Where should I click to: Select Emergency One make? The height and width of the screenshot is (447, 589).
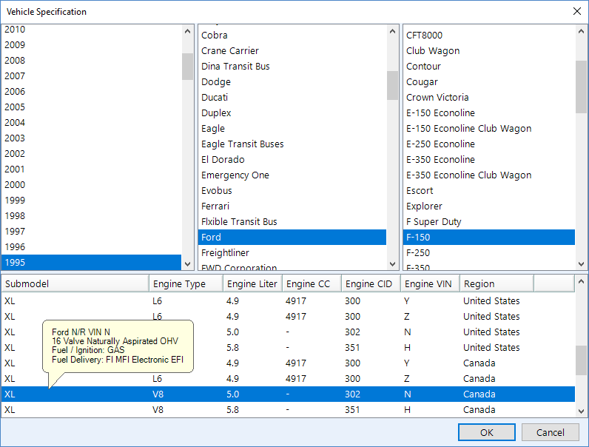point(292,175)
